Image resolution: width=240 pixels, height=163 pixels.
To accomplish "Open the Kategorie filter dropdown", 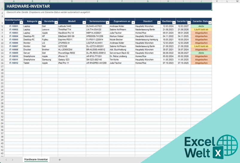I will [40, 23].
